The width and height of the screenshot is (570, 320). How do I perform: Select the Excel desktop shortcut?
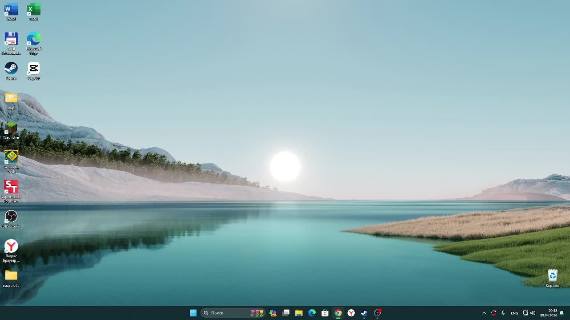pyautogui.click(x=33, y=12)
